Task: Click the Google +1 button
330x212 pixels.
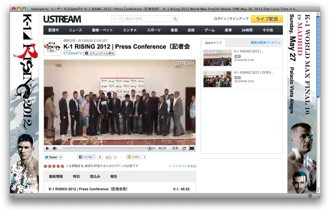Action: pyautogui.click(x=109, y=157)
